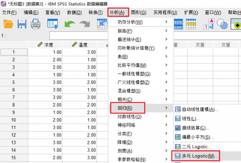The width and height of the screenshot is (241, 163).
Task: Open the 文件(F) menu
Action: [9, 12]
